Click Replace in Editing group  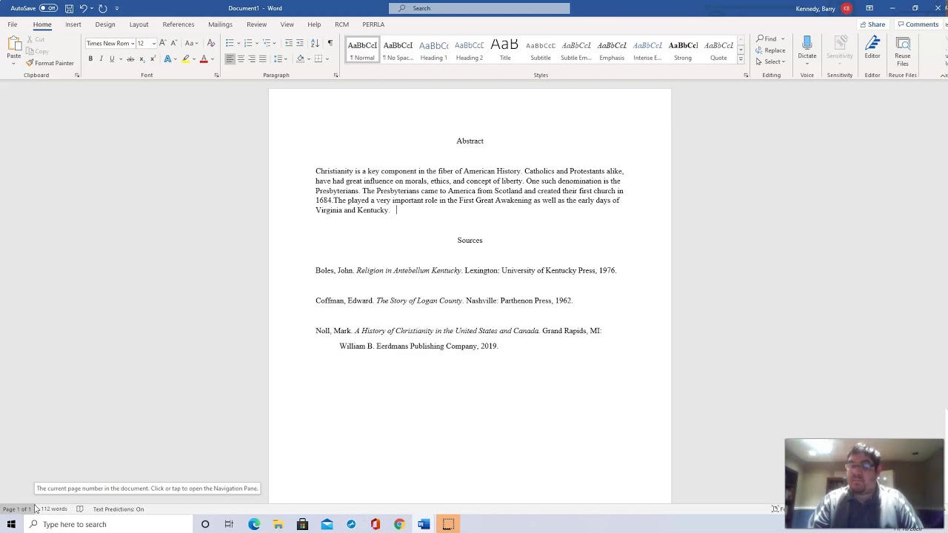click(770, 50)
